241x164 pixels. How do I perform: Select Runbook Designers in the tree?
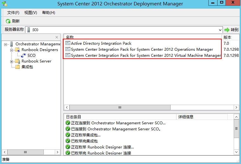[x=40, y=50]
